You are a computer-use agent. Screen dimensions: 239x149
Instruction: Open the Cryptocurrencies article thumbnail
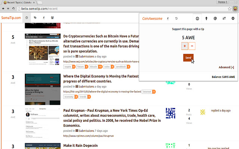[43, 50]
